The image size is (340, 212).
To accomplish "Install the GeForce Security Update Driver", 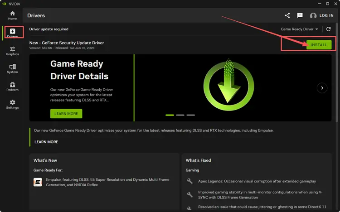I will [319, 45].
